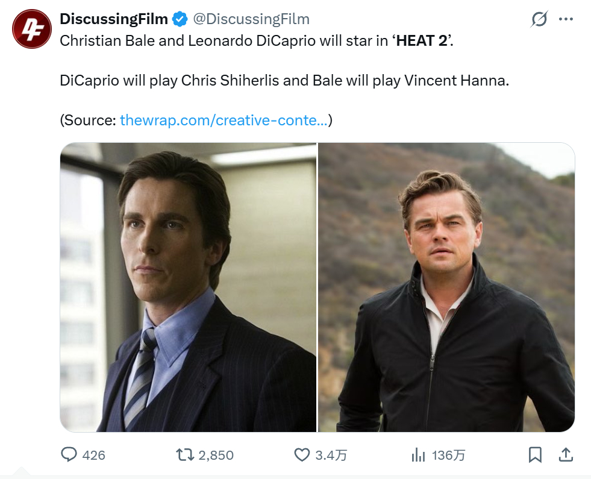
Task: Click the DiscussingFilm display name
Action: (114, 19)
